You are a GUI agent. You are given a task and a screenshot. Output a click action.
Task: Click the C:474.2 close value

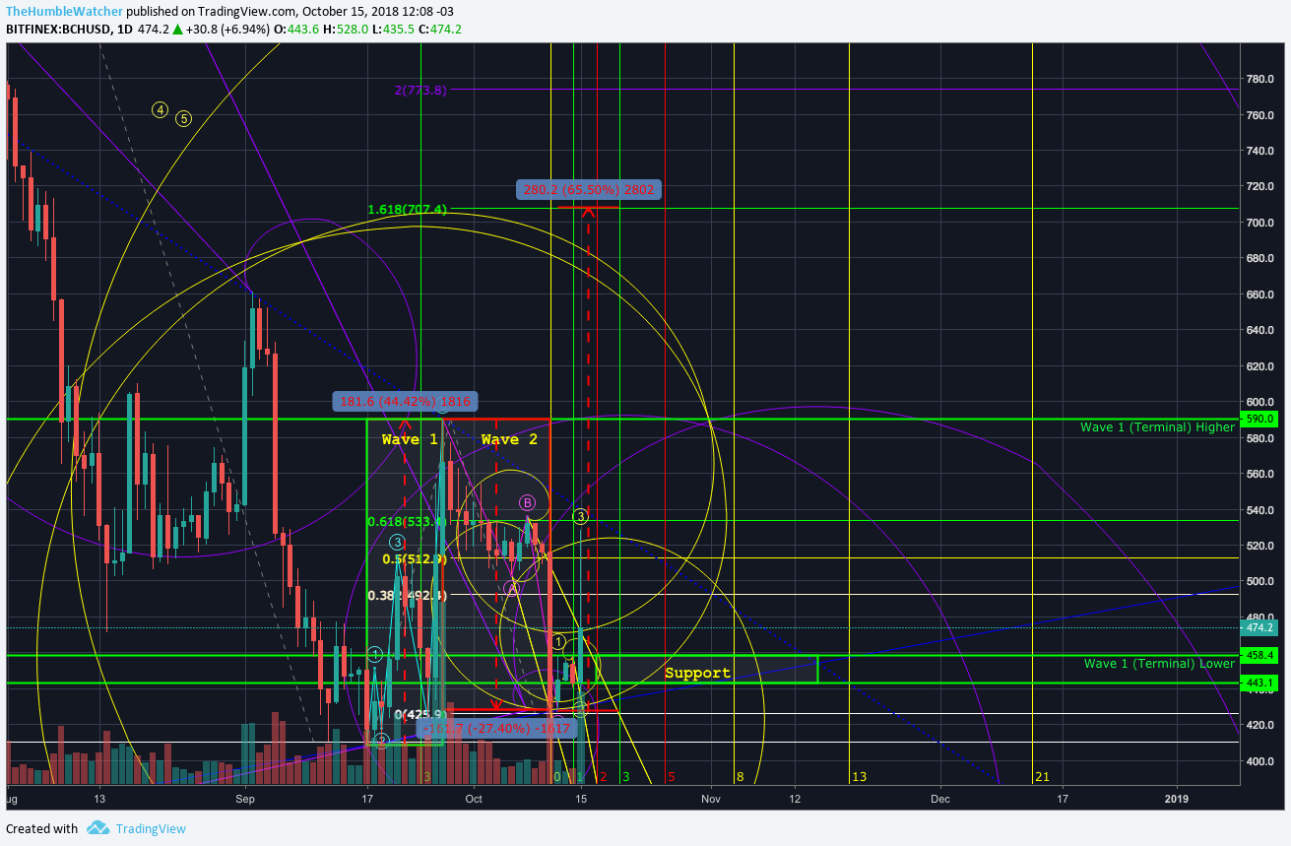440,30
